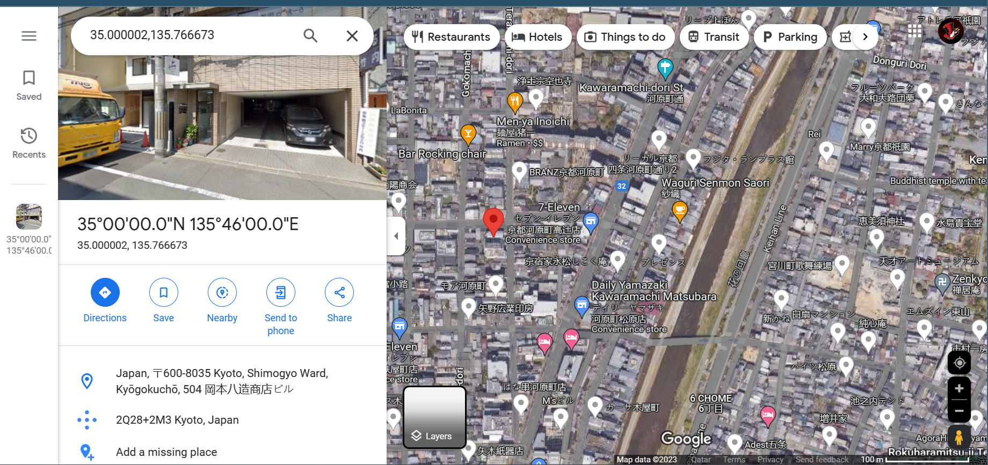This screenshot has height=465, width=988.
Task: Filter map by Hotels chip
Action: click(x=537, y=37)
